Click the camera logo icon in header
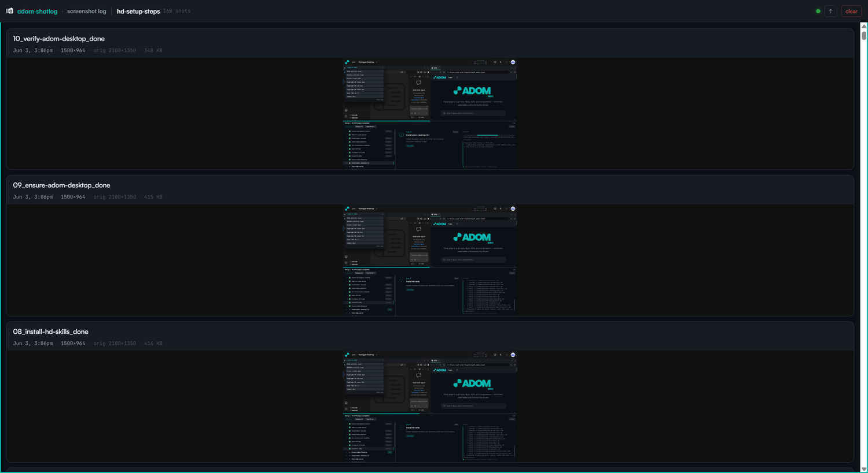868x473 pixels. point(10,11)
